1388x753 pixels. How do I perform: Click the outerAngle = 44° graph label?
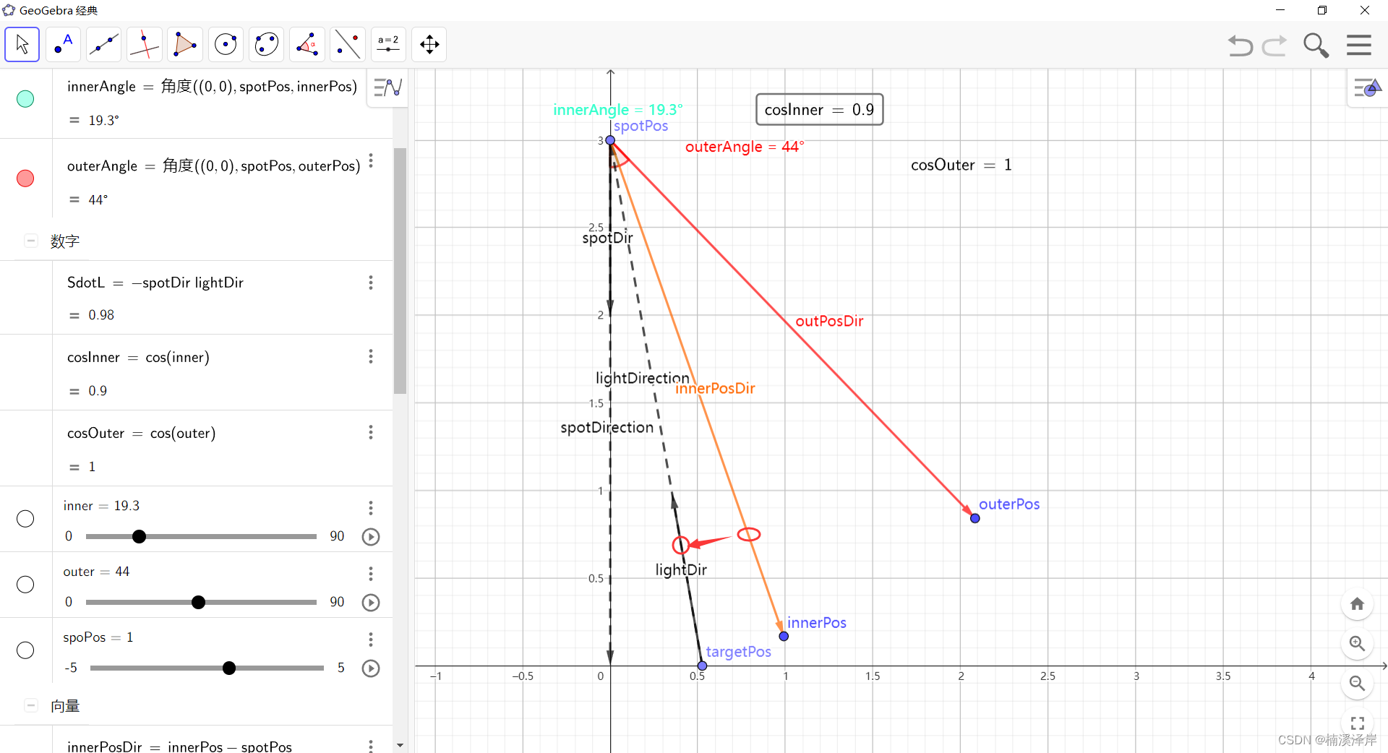tap(745, 147)
